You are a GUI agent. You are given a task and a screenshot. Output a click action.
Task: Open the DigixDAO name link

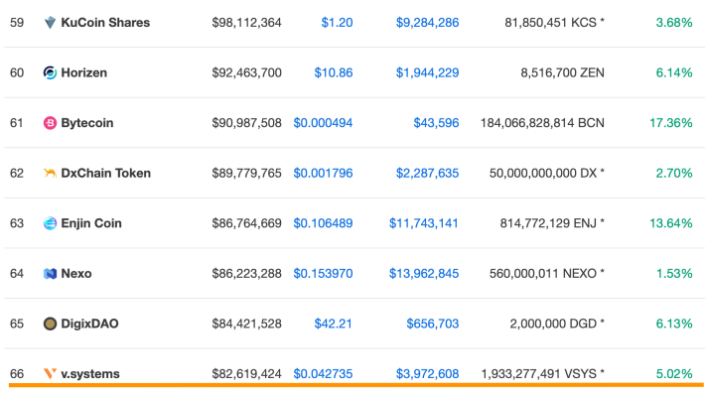(90, 324)
